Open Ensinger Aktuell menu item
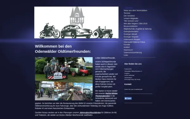Image resolution: width=190 pixels, height=119 pixels. (x=130, y=34)
